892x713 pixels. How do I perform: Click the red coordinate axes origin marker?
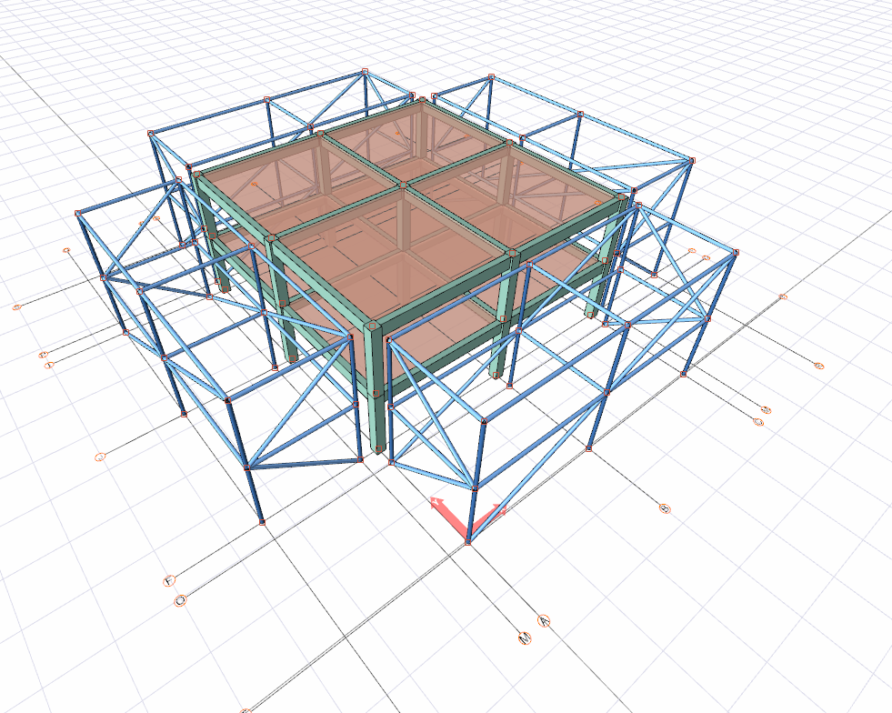point(468,540)
